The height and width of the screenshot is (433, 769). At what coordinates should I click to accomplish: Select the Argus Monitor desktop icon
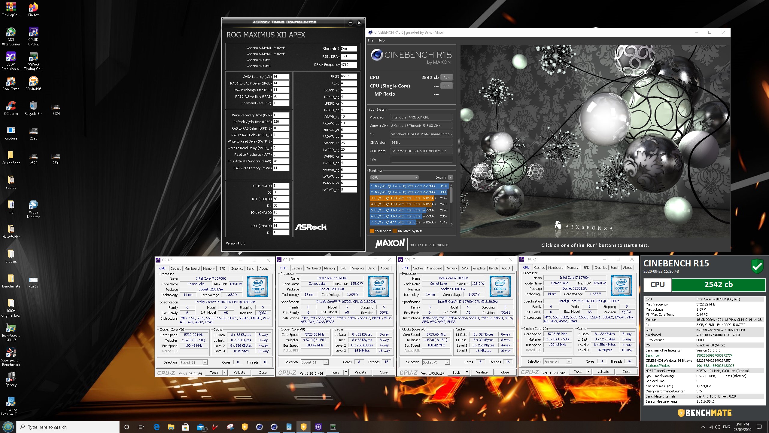pos(33,209)
